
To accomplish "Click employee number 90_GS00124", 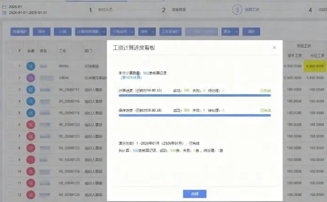I will pyautogui.click(x=69, y=171).
